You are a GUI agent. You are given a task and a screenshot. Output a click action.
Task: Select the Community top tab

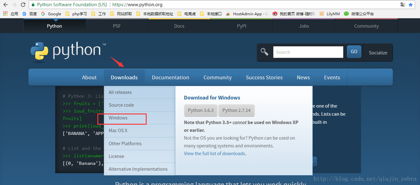point(366,26)
